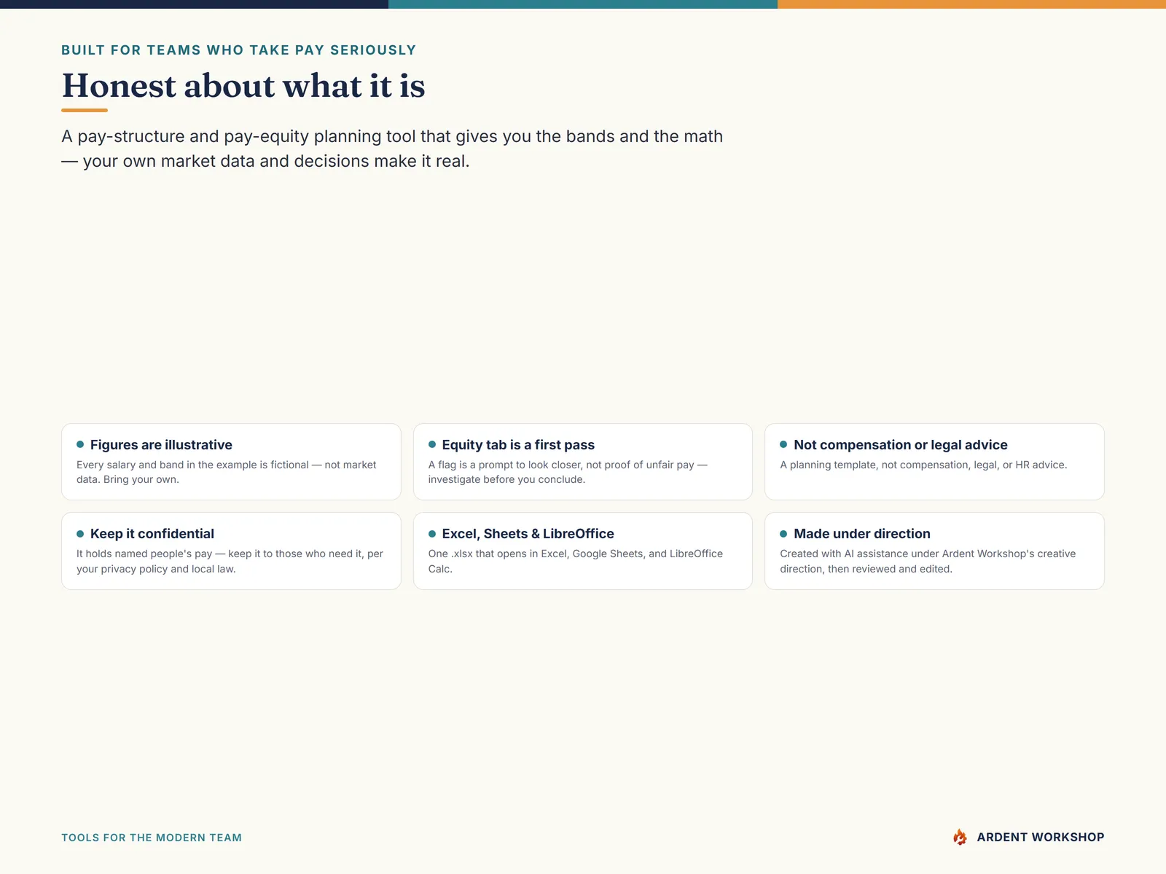Click the teal bullet beside Figures are illustrative
Viewport: 1166px width, 874px height.
click(80, 444)
